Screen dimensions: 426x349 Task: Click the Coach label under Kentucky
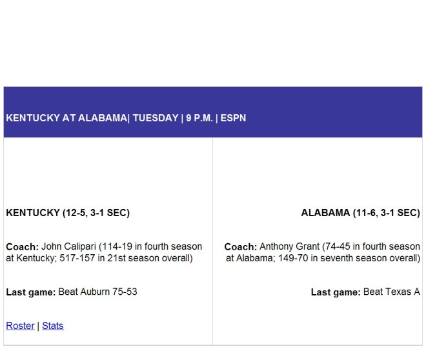click(x=23, y=247)
